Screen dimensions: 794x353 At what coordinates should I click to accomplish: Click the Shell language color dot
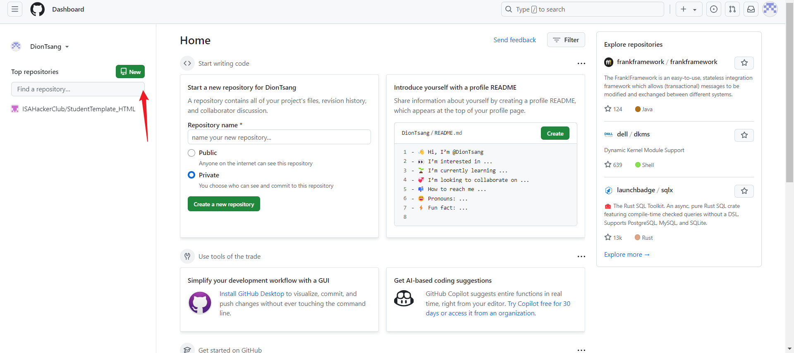[638, 165]
